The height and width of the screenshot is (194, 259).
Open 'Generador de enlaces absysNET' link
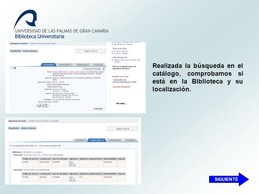(124, 81)
